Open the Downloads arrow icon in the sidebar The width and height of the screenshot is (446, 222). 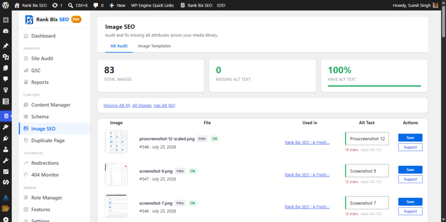(6, 90)
